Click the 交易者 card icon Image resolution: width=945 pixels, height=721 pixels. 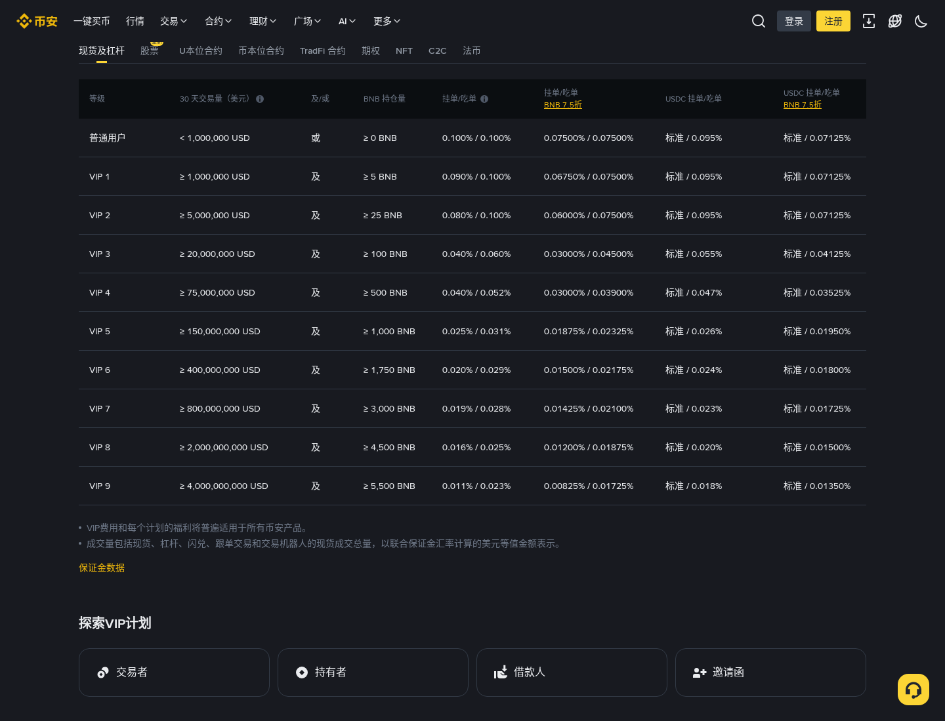point(103,672)
